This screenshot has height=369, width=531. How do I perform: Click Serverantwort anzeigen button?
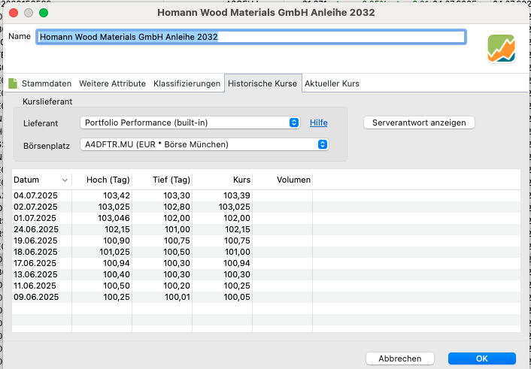[419, 122]
